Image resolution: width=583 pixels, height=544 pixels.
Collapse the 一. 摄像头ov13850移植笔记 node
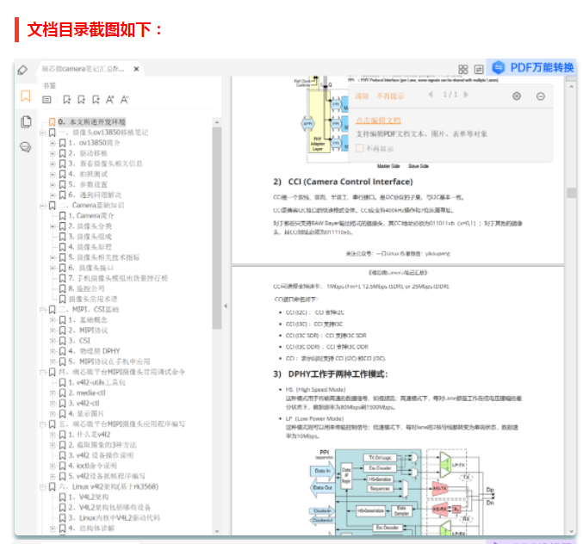(43, 133)
